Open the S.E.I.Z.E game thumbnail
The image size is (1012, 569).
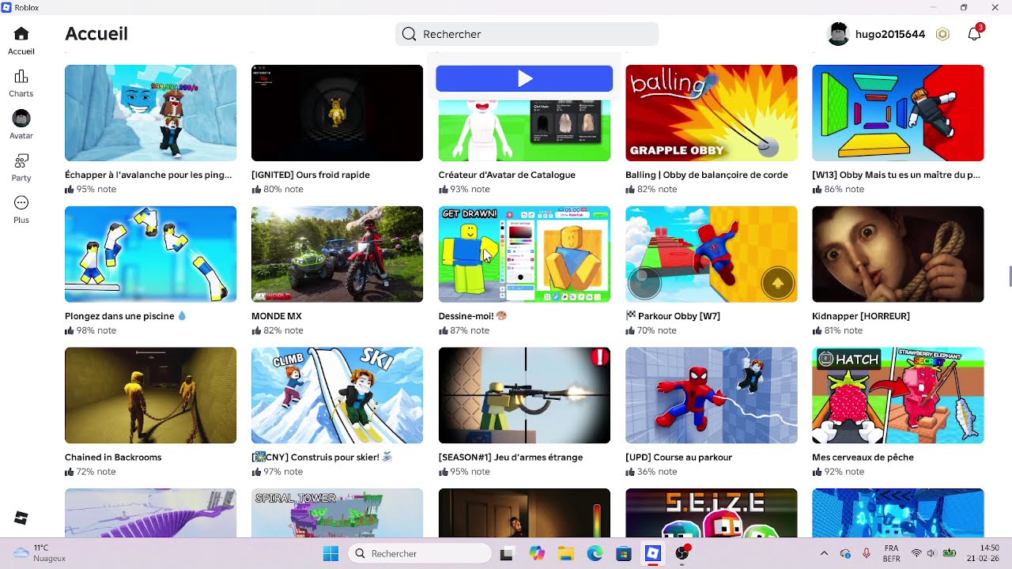pos(712,513)
